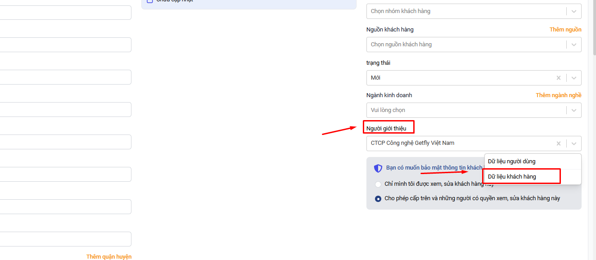The height and width of the screenshot is (260, 596).
Task: Toggle the partially visible Chưa cập nhật checkbox
Action: (150, 1)
